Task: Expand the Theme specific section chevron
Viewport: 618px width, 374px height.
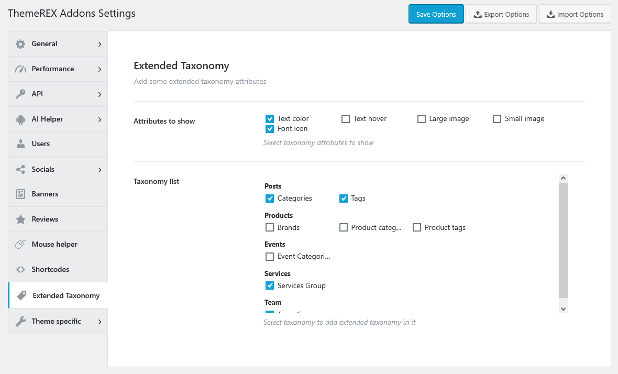Action: 100,322
